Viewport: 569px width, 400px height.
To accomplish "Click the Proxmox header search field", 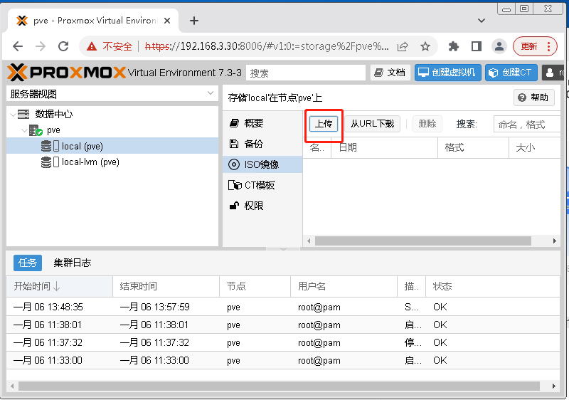I will point(306,73).
